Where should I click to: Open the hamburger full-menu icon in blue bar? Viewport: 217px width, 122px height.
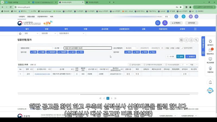point(195,29)
